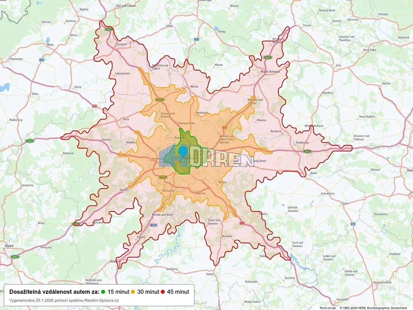Click the red 45 minut legend dot

pos(163,292)
